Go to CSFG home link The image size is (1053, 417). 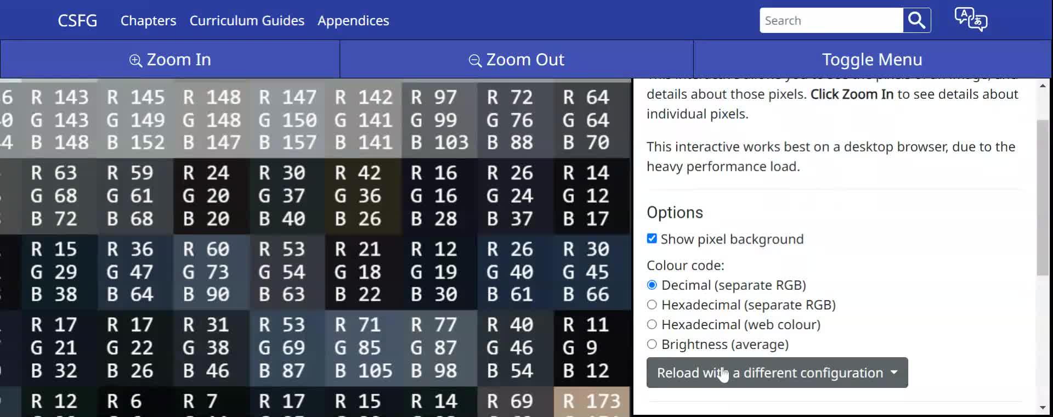click(77, 20)
